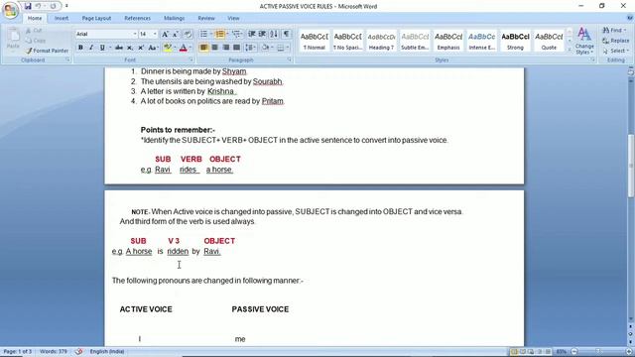Increase paragraph indent
The image size is (635, 357).
pyautogui.click(x=262, y=34)
